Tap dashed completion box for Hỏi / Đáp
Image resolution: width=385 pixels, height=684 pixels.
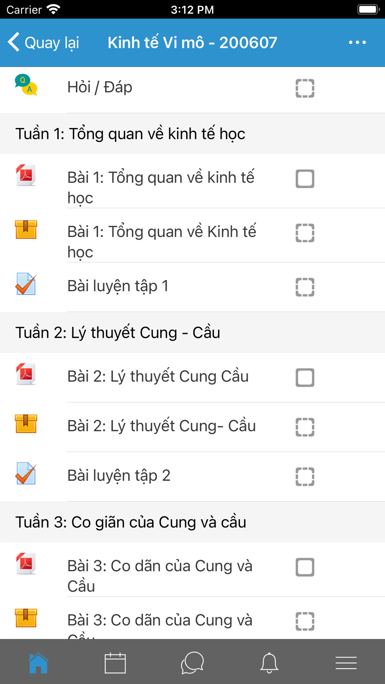click(305, 88)
